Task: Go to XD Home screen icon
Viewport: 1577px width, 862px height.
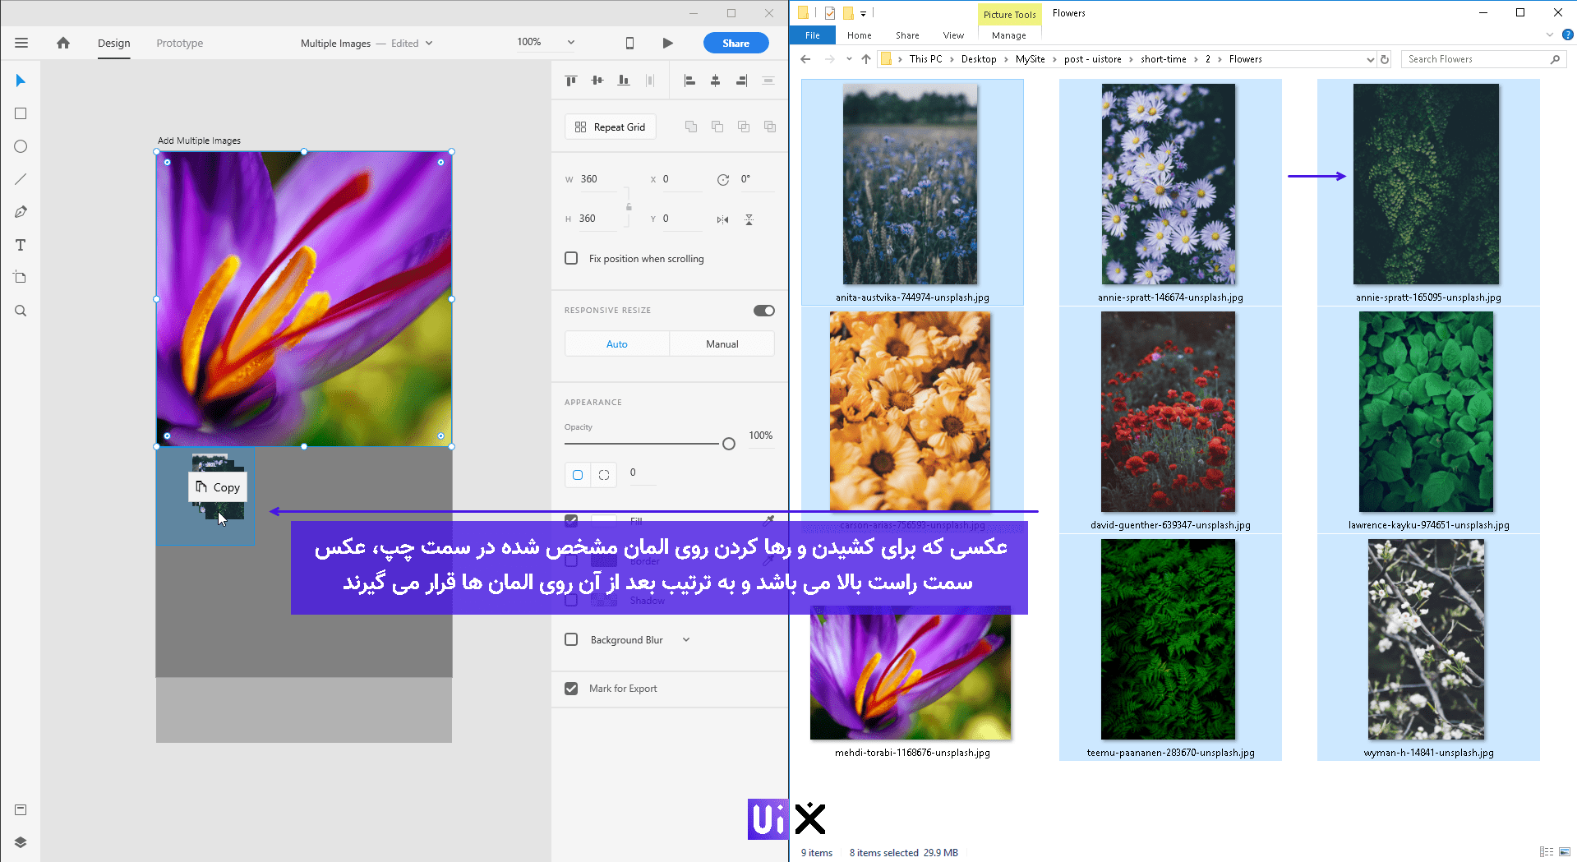Action: click(63, 43)
